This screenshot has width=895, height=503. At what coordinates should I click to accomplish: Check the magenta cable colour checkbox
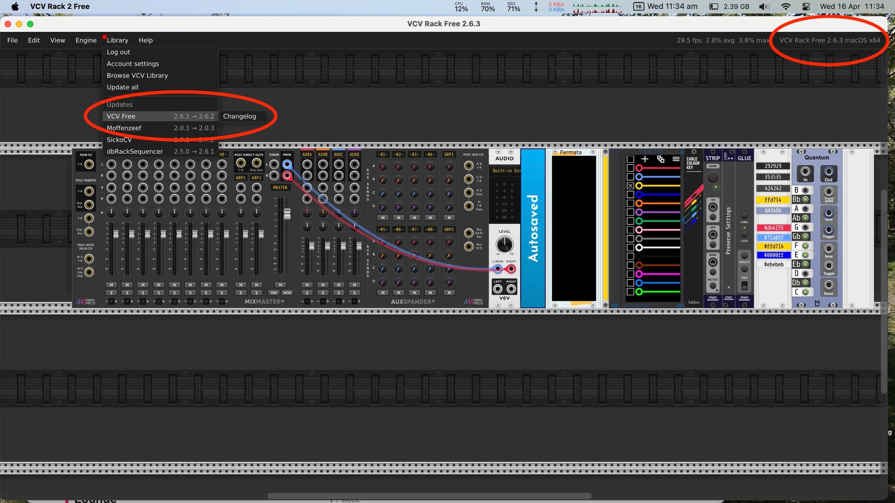630,274
